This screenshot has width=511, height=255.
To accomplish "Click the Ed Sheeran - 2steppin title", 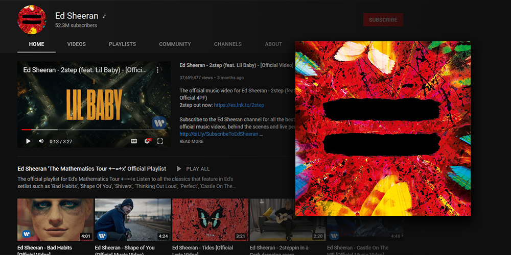I will click(279, 250).
